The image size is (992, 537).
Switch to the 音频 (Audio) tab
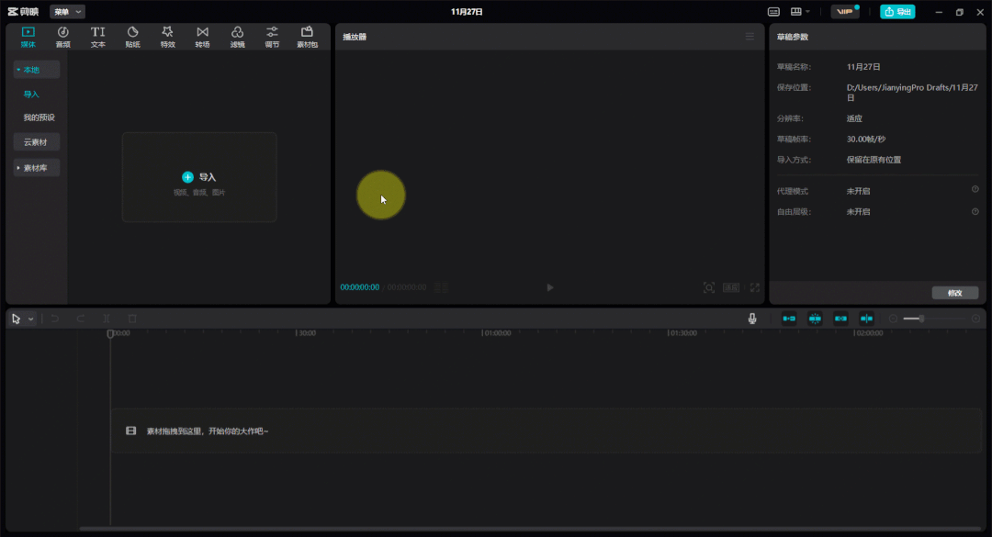click(62, 37)
